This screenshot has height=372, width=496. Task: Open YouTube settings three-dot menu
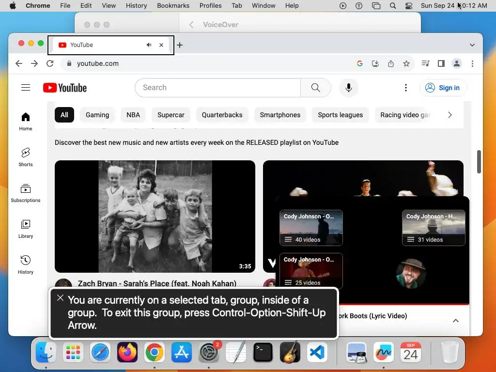[405, 88]
